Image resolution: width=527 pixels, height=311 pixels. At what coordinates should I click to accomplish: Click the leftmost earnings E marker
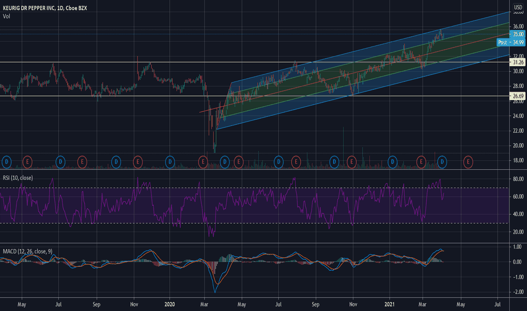pos(28,162)
